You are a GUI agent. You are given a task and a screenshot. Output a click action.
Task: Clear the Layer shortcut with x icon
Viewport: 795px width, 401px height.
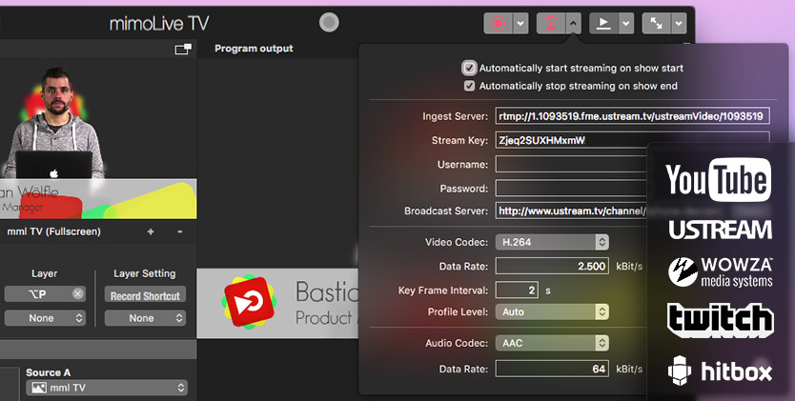tap(77, 293)
